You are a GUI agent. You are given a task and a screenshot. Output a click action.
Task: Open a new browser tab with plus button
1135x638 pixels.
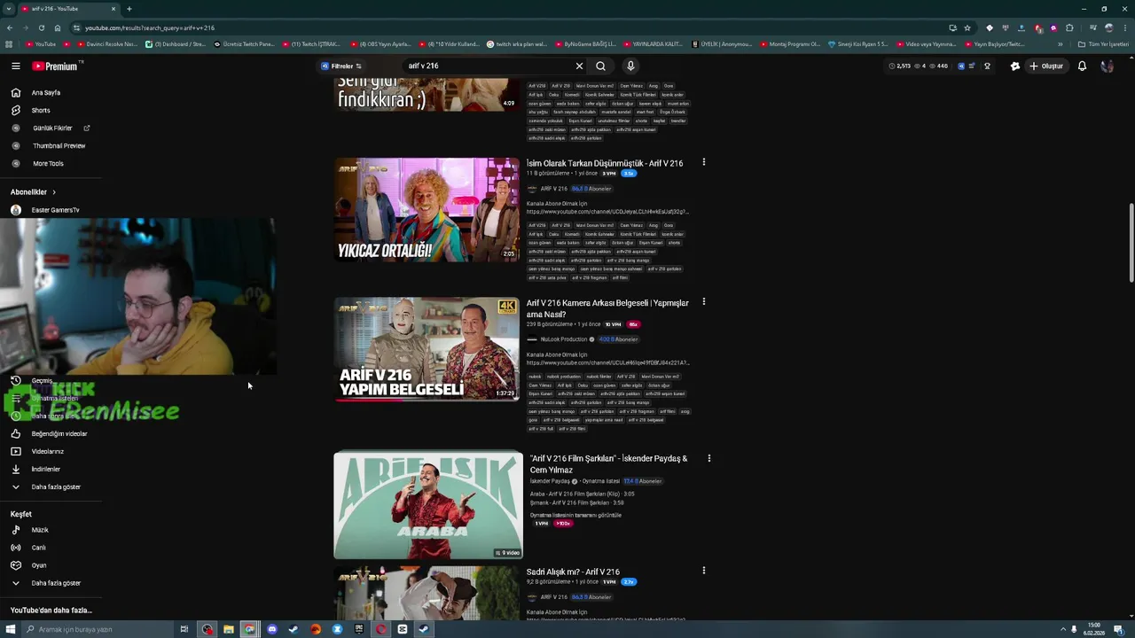pyautogui.click(x=129, y=9)
